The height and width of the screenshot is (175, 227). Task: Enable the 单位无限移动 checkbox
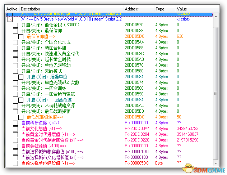coord(15,66)
